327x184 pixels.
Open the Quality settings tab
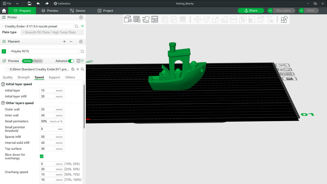[x=8, y=77]
